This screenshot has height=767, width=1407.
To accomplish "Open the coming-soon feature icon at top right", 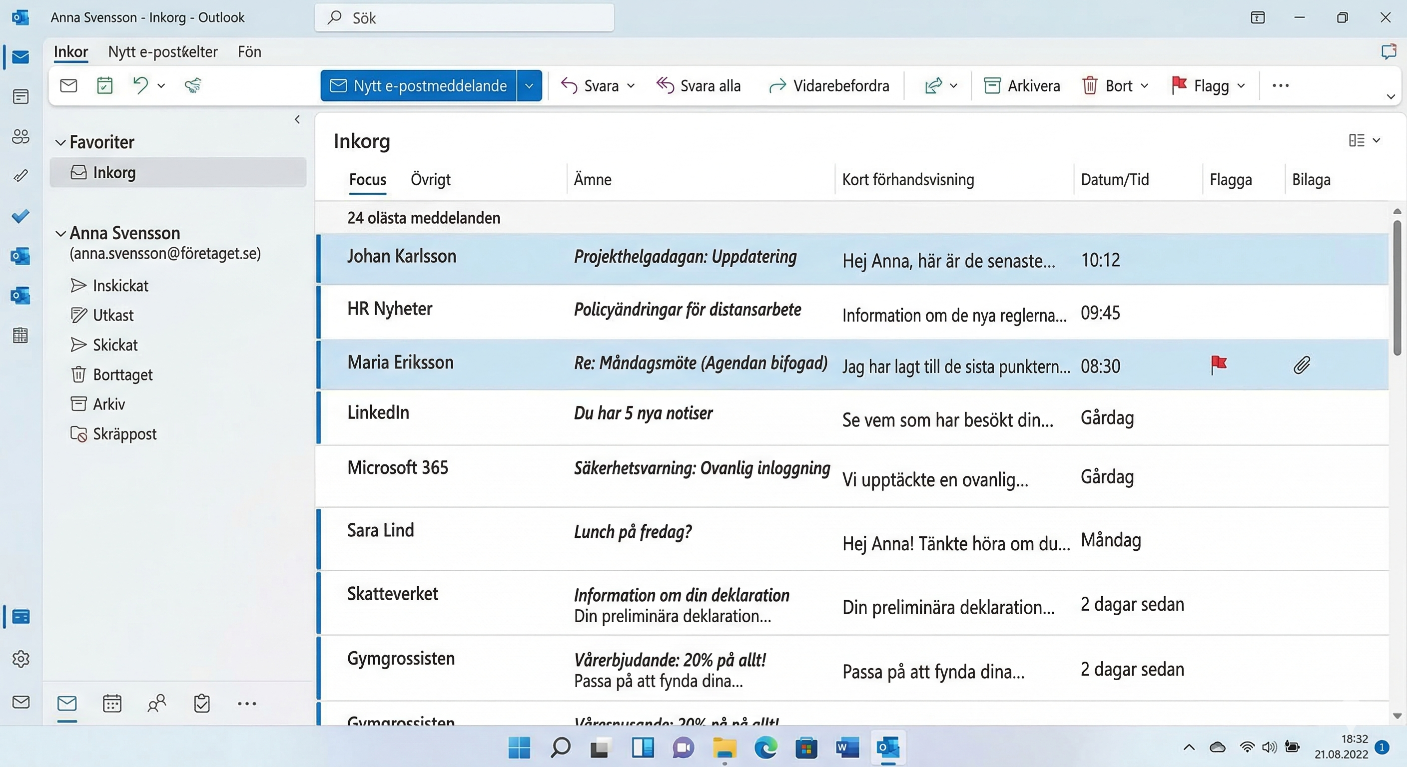I will (x=1388, y=52).
